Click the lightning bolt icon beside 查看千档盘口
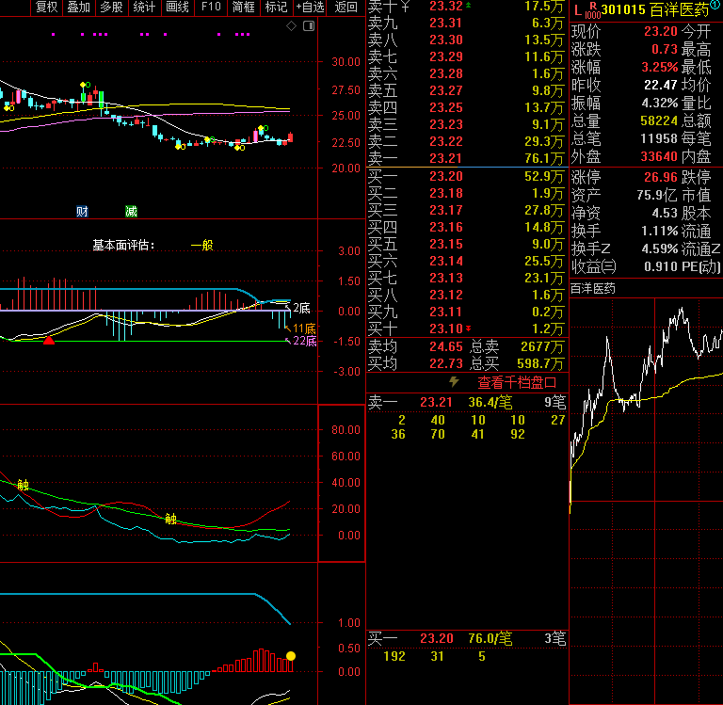 point(454,382)
